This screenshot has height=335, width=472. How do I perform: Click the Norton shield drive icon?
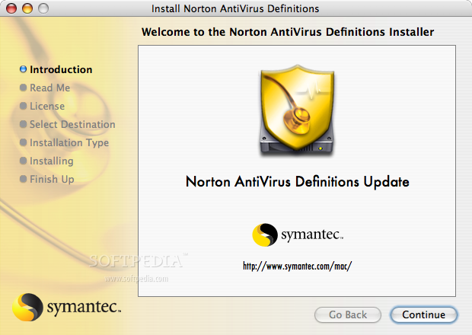click(x=297, y=110)
